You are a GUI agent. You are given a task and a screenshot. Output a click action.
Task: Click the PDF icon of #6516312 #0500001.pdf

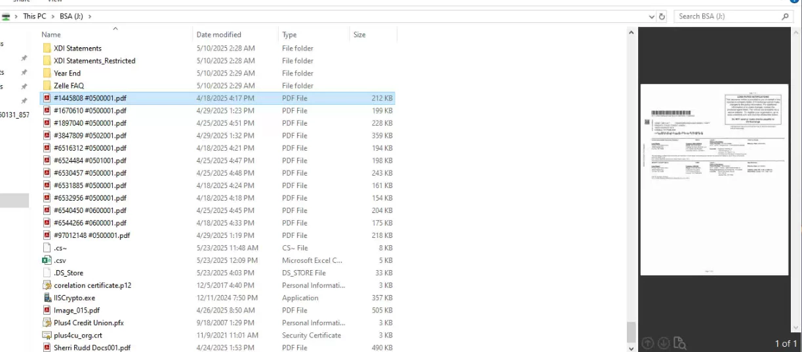[x=47, y=148]
